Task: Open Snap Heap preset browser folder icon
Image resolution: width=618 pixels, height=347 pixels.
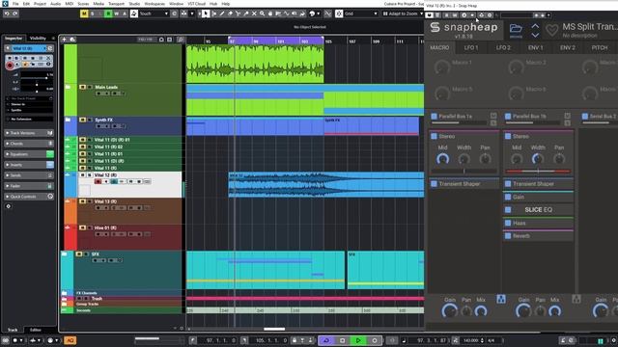Action: (x=516, y=29)
